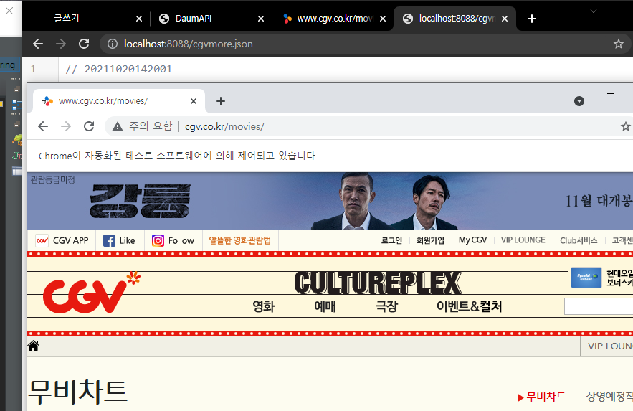
Task: Click the CULTUREPLEX heading image
Action: [378, 282]
